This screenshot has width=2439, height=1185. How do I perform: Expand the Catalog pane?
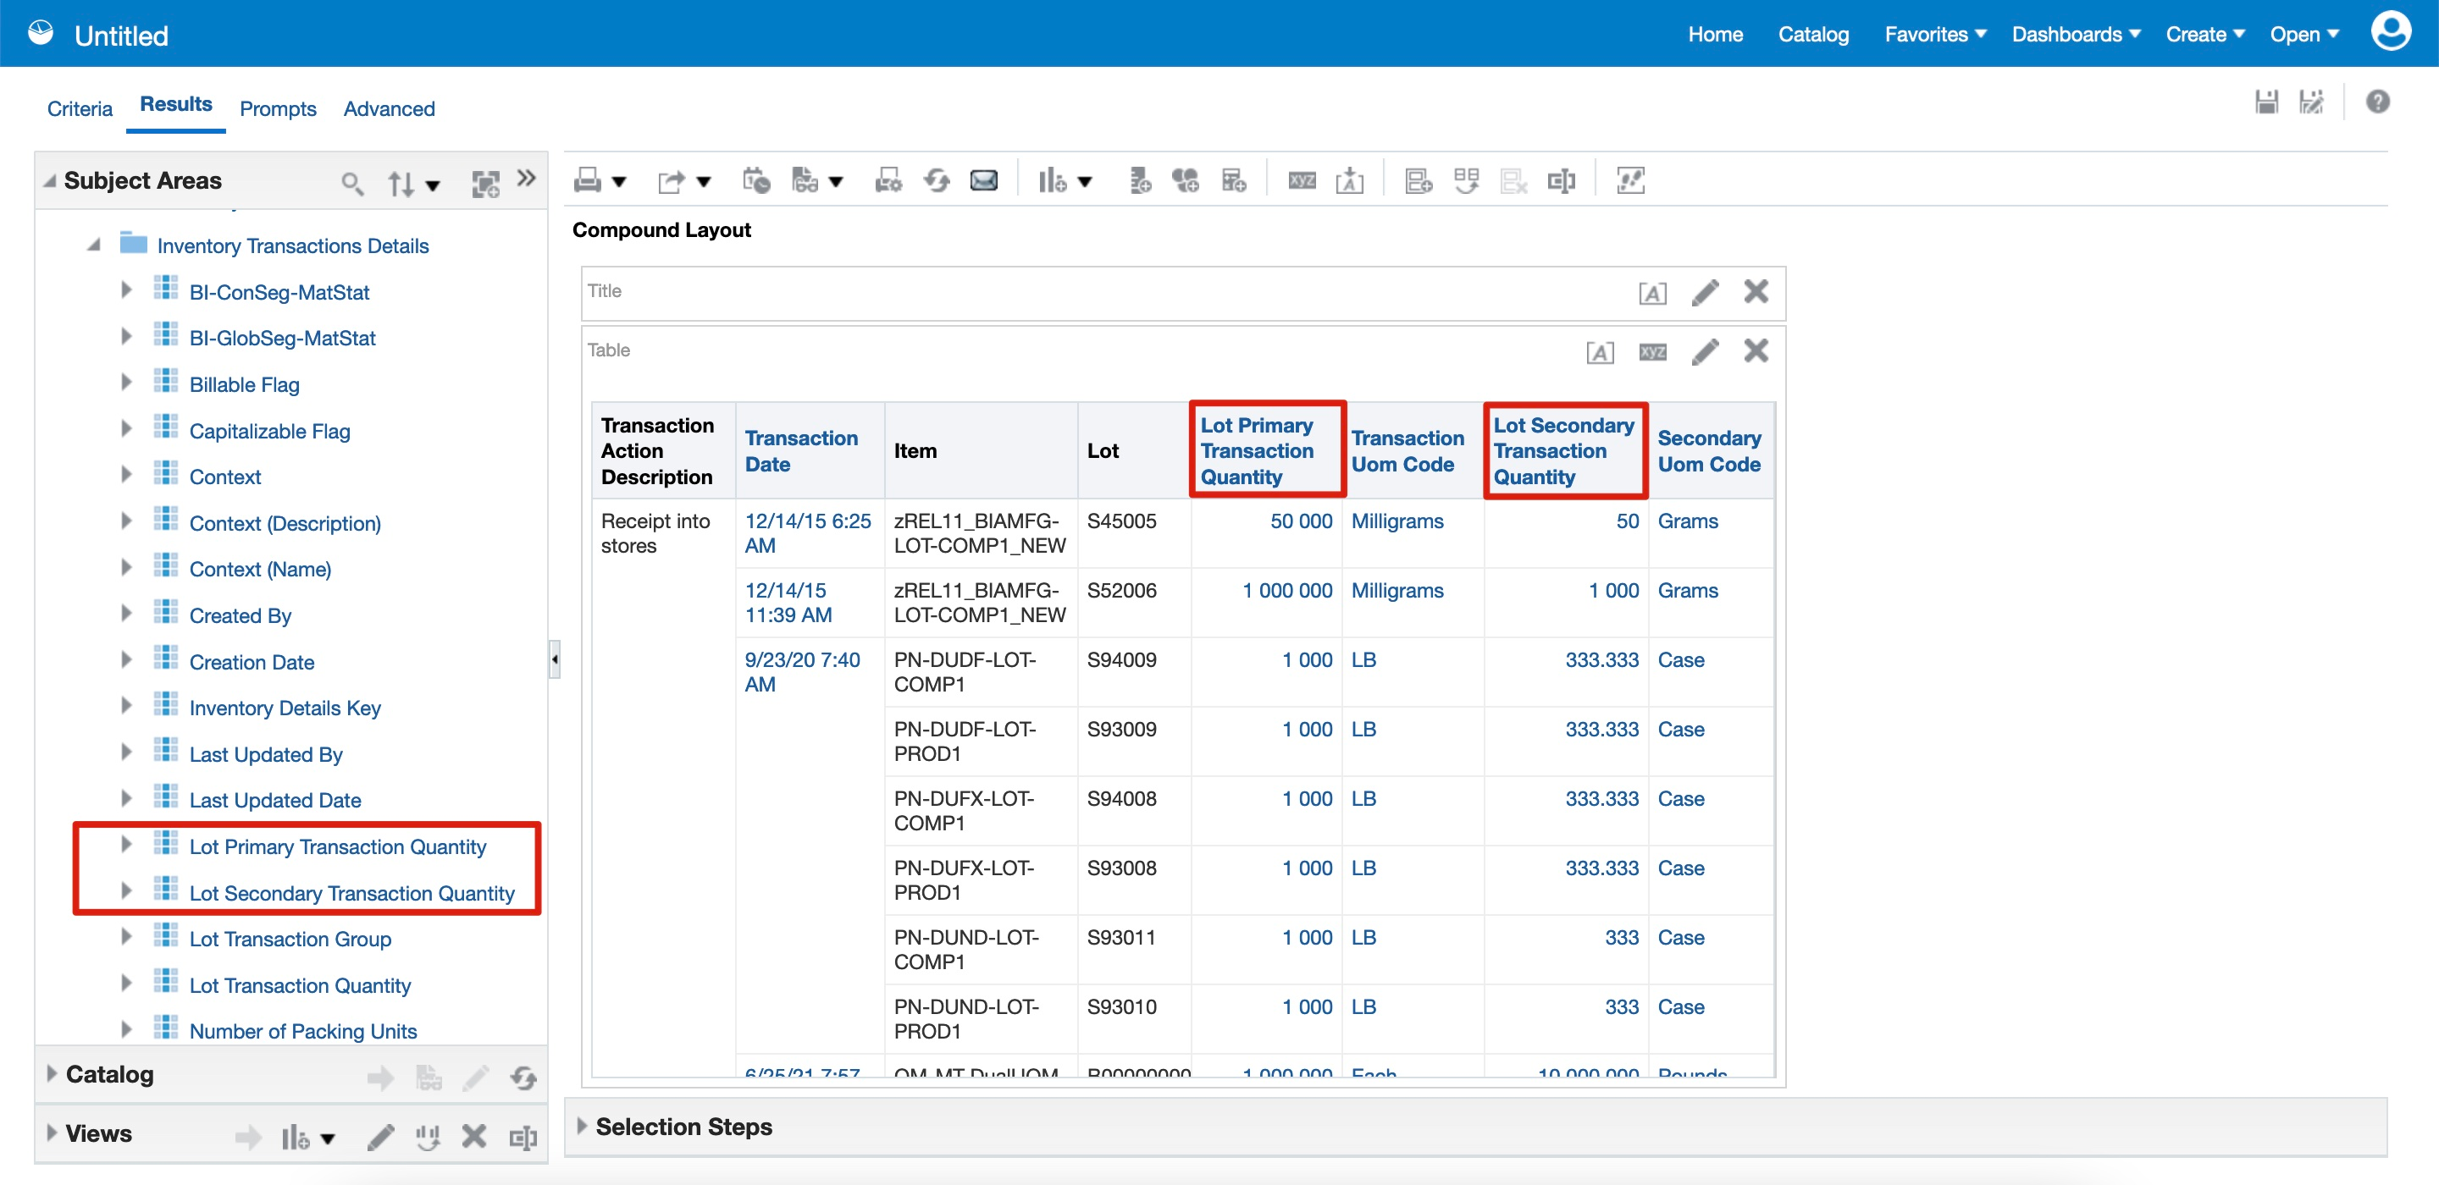coord(52,1073)
